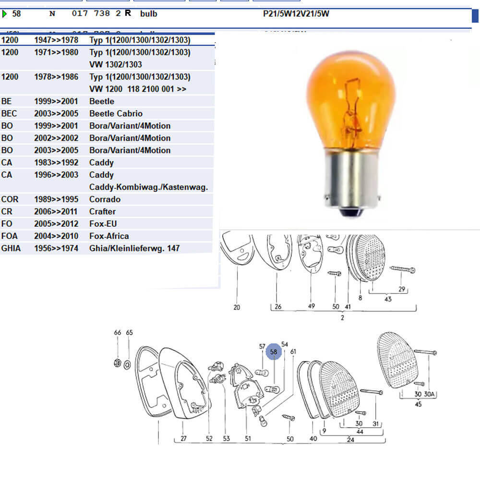480x480 pixels.
Task: Select callout number 51 bulb holder label
Action: click(248, 438)
